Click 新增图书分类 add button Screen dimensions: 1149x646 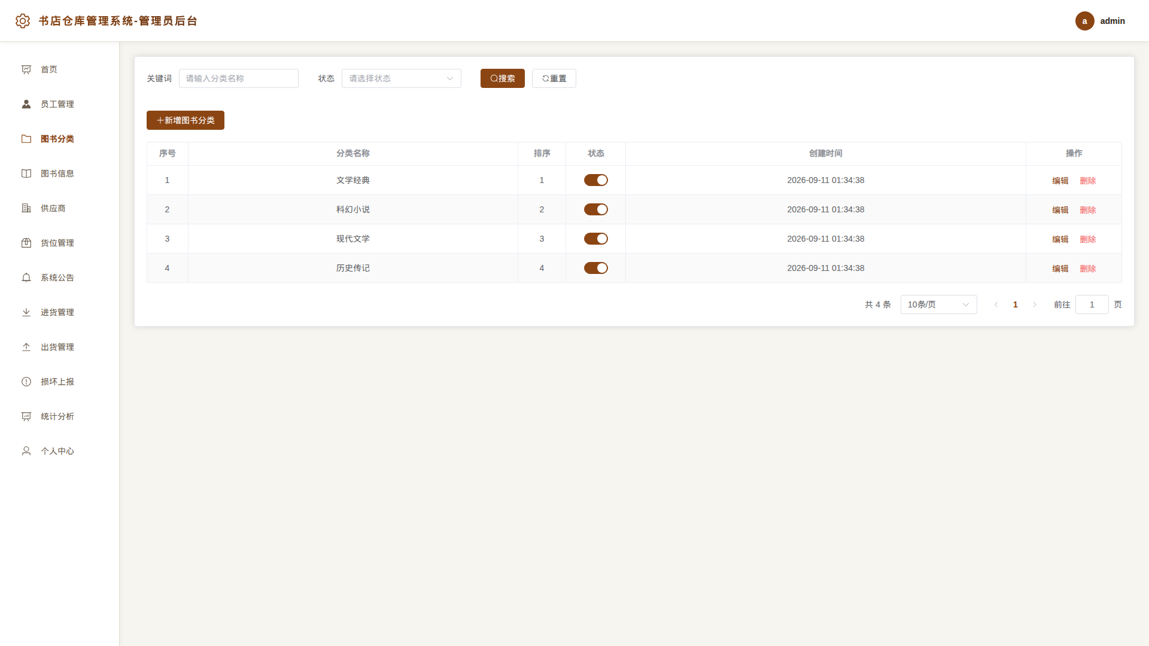[x=186, y=120]
